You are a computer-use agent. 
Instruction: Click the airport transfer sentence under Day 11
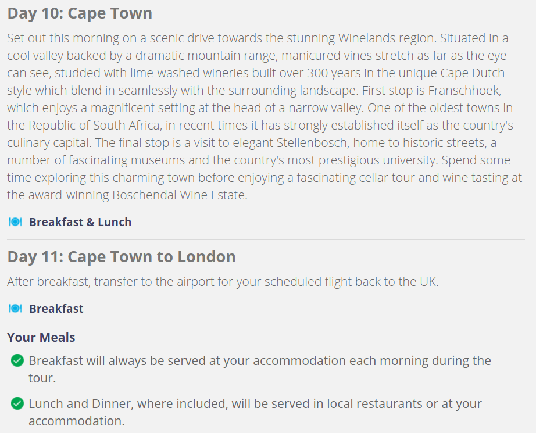pos(223,282)
